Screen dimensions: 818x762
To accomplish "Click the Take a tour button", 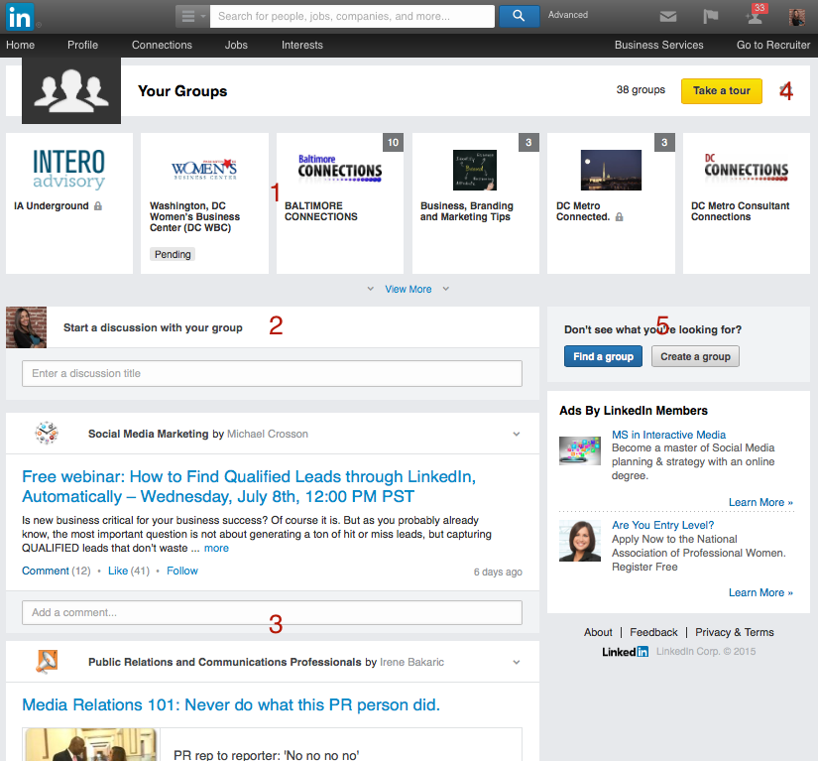I will pyautogui.click(x=721, y=90).
